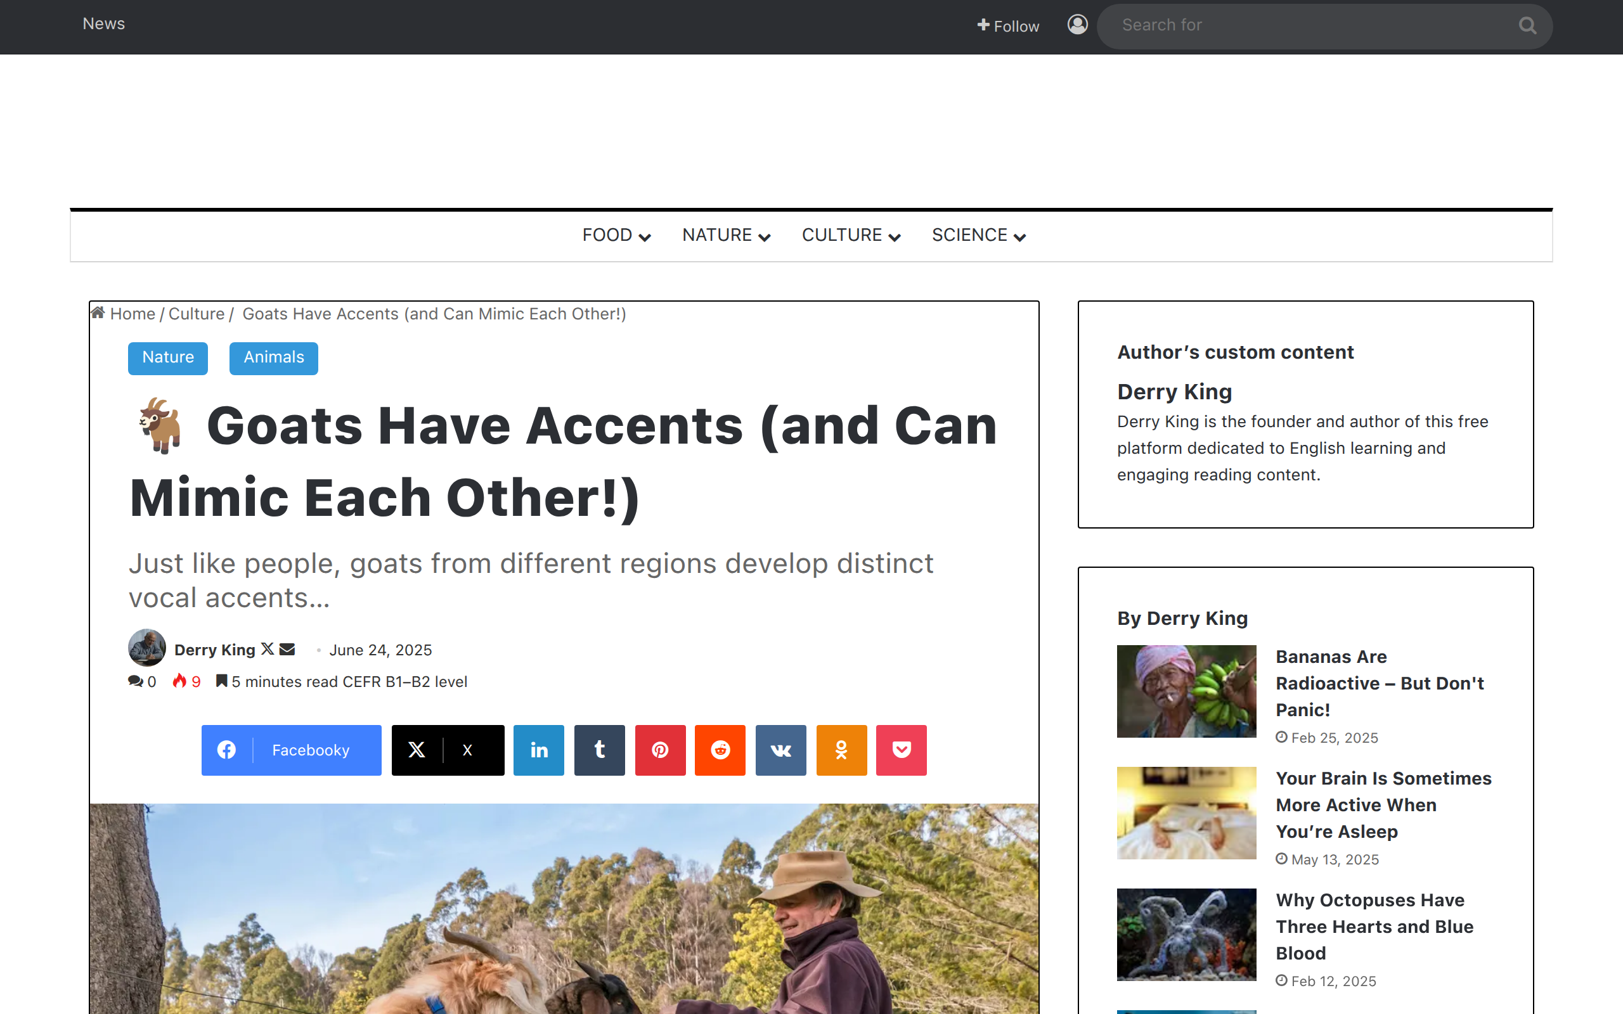
Task: Click the article title heading
Action: point(564,461)
